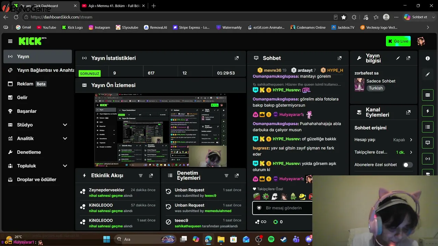Pop out the Sohbet chat panel
This screenshot has height=246, width=438.
(x=339, y=58)
